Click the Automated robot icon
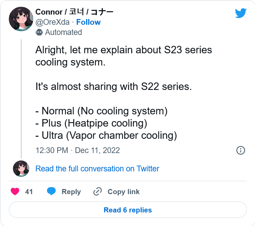Image resolution: width=255 pixels, height=226 pixels. tap(39, 32)
